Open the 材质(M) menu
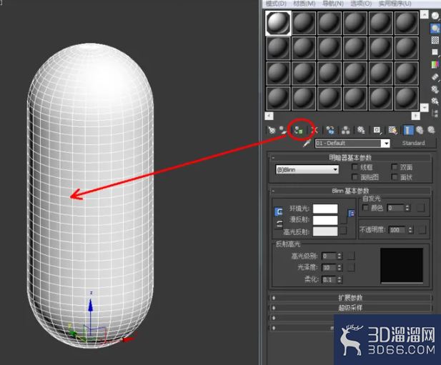The height and width of the screenshot is (365, 441). pyautogui.click(x=304, y=4)
